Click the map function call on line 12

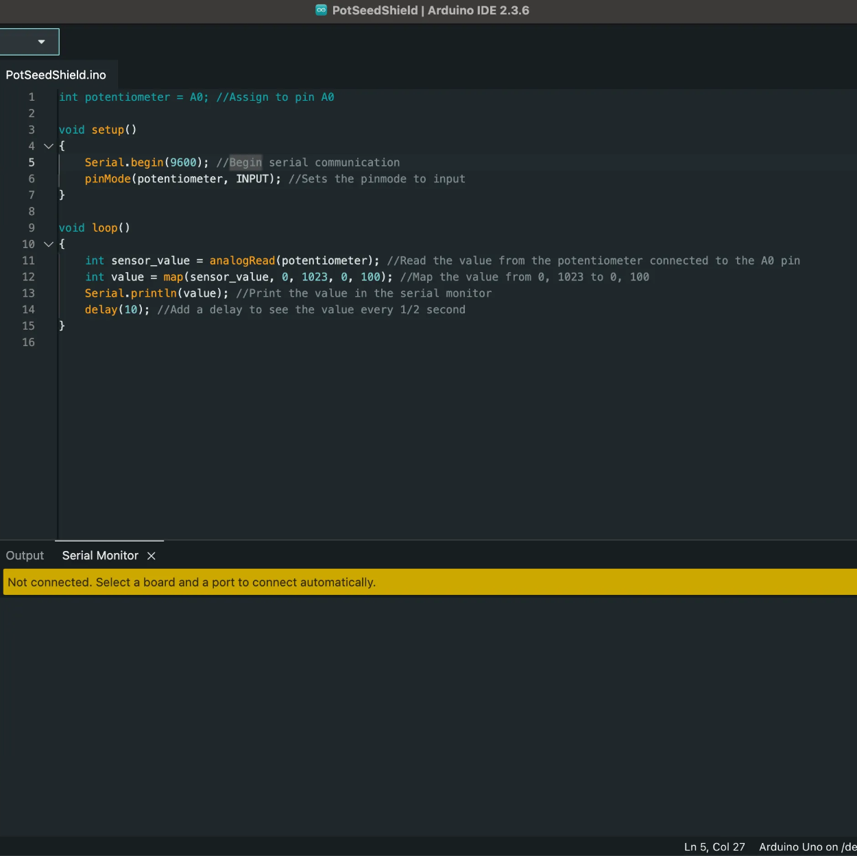pos(173,277)
